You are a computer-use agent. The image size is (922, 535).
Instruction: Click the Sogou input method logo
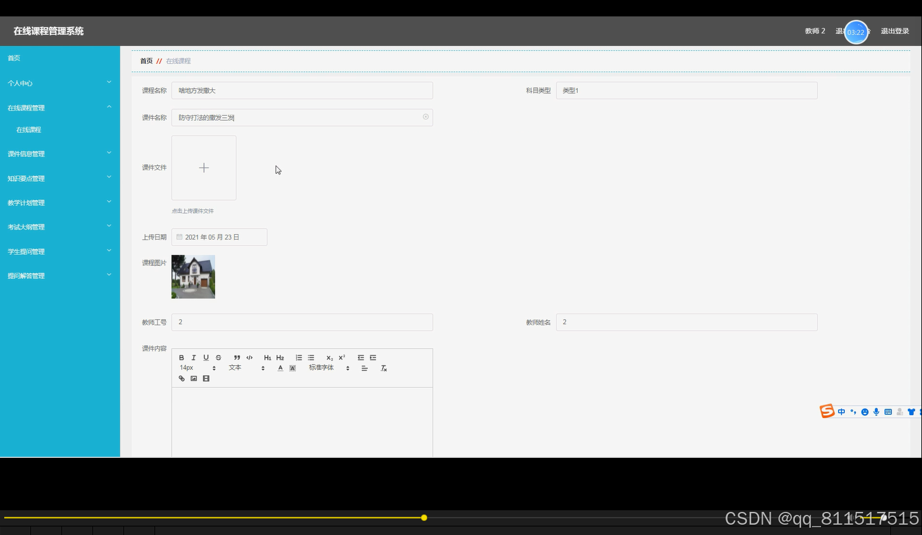tap(827, 412)
